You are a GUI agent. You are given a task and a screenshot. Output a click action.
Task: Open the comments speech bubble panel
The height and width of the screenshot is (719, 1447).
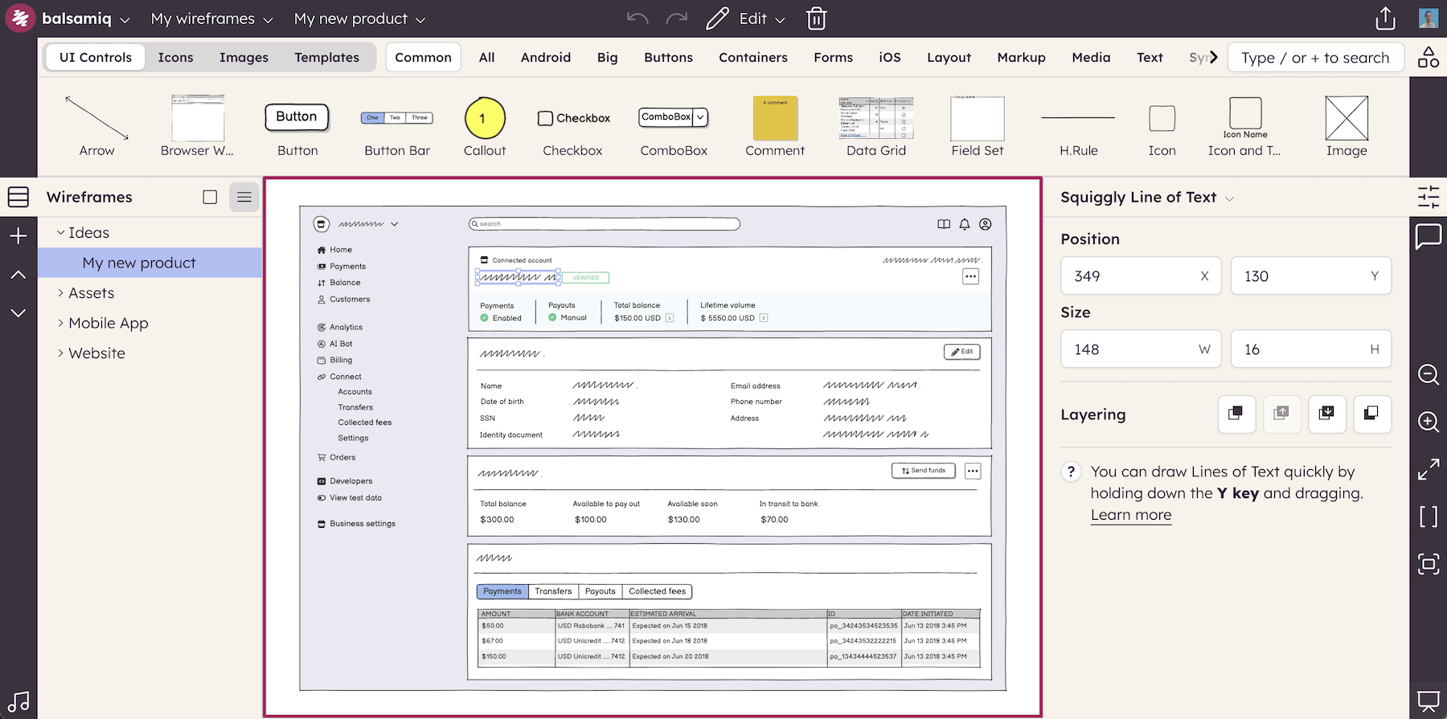(x=1428, y=236)
